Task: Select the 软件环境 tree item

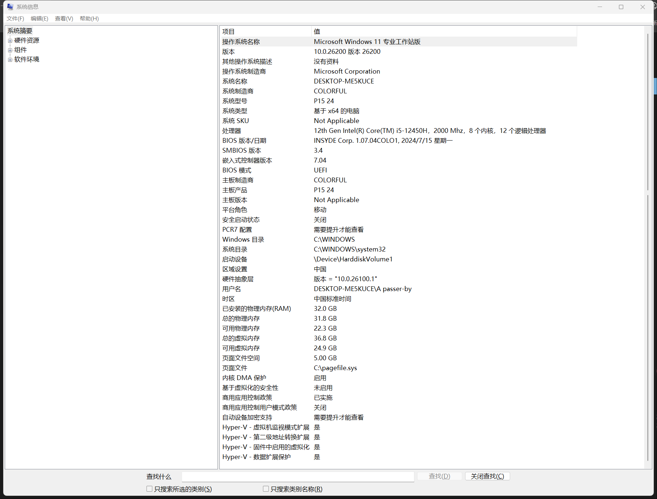Action: [x=27, y=59]
